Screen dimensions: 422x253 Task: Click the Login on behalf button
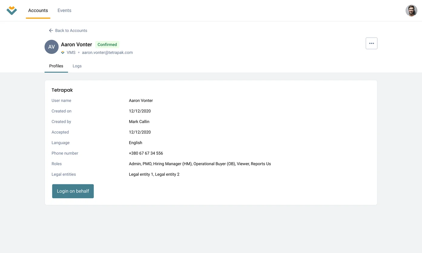73,191
